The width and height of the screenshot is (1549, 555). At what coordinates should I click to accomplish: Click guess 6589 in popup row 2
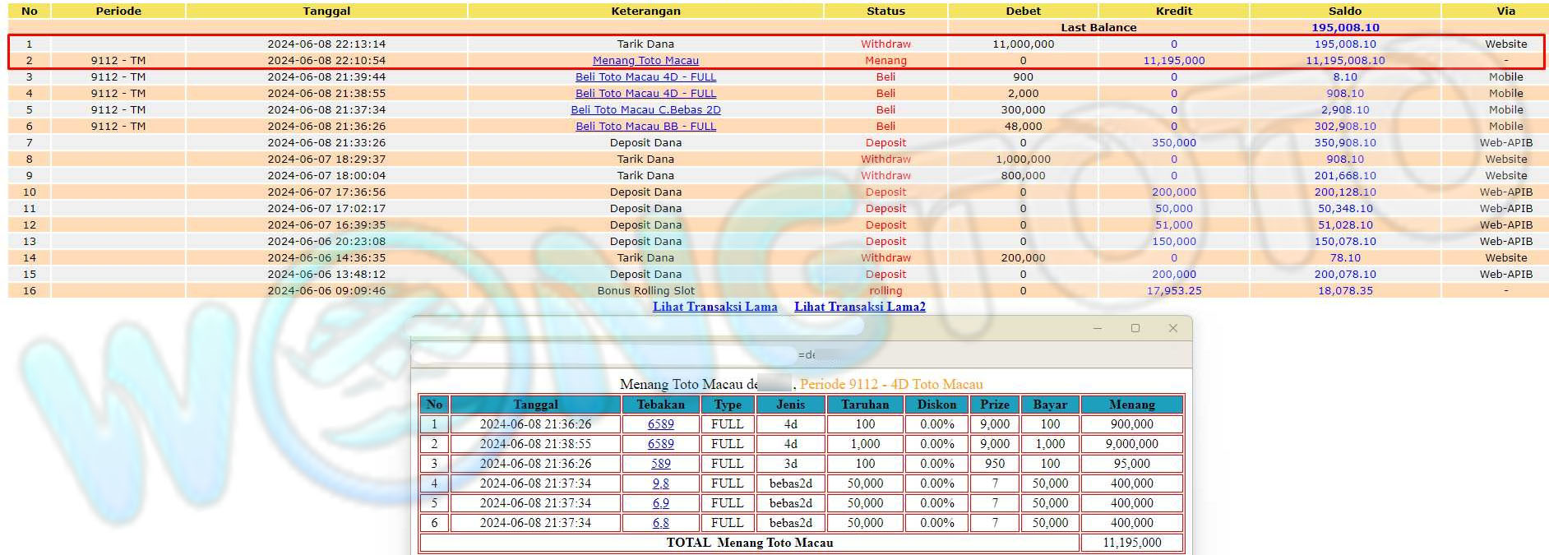pos(660,444)
